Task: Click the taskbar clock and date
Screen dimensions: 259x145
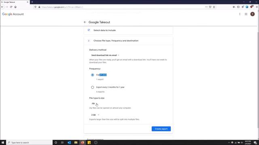Action: coord(248,143)
